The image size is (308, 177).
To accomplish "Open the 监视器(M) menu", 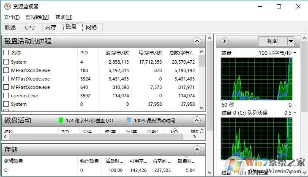I will coord(37,17).
